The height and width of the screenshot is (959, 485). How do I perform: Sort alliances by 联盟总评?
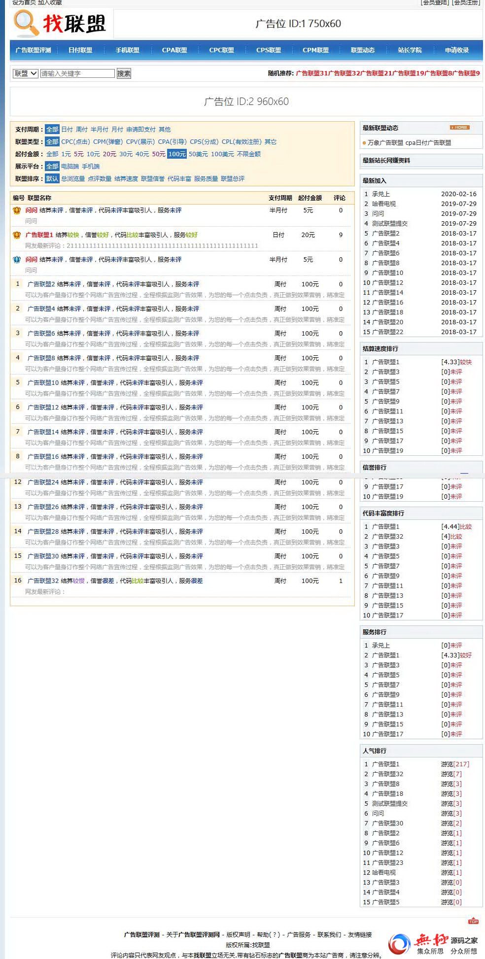click(233, 179)
